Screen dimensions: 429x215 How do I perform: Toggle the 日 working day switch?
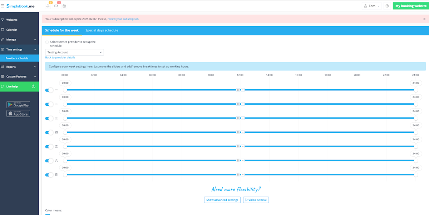click(x=49, y=175)
